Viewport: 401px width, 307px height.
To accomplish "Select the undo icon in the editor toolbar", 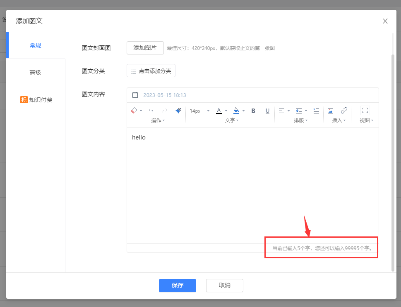I will [x=151, y=111].
